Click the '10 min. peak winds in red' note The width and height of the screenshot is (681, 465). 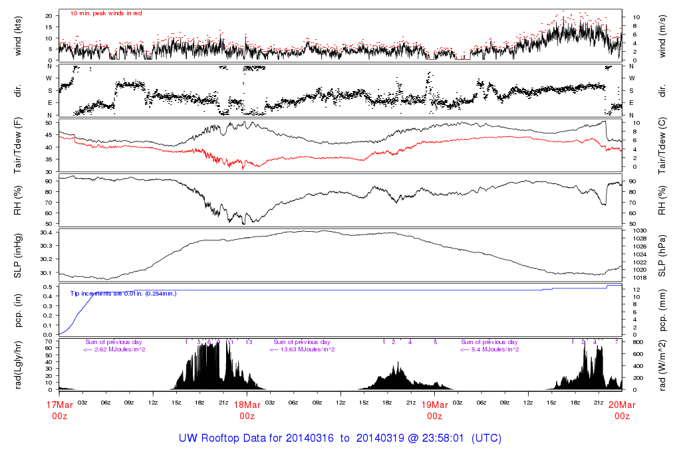106,13
